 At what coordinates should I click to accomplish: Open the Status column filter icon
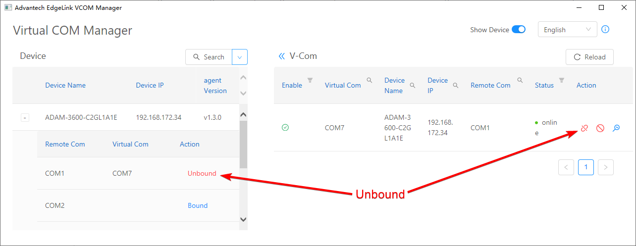[x=561, y=80]
